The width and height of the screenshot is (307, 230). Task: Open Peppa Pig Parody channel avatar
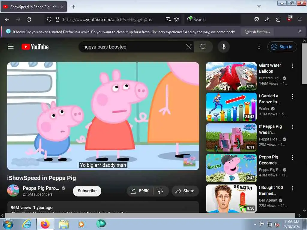coord(13,190)
